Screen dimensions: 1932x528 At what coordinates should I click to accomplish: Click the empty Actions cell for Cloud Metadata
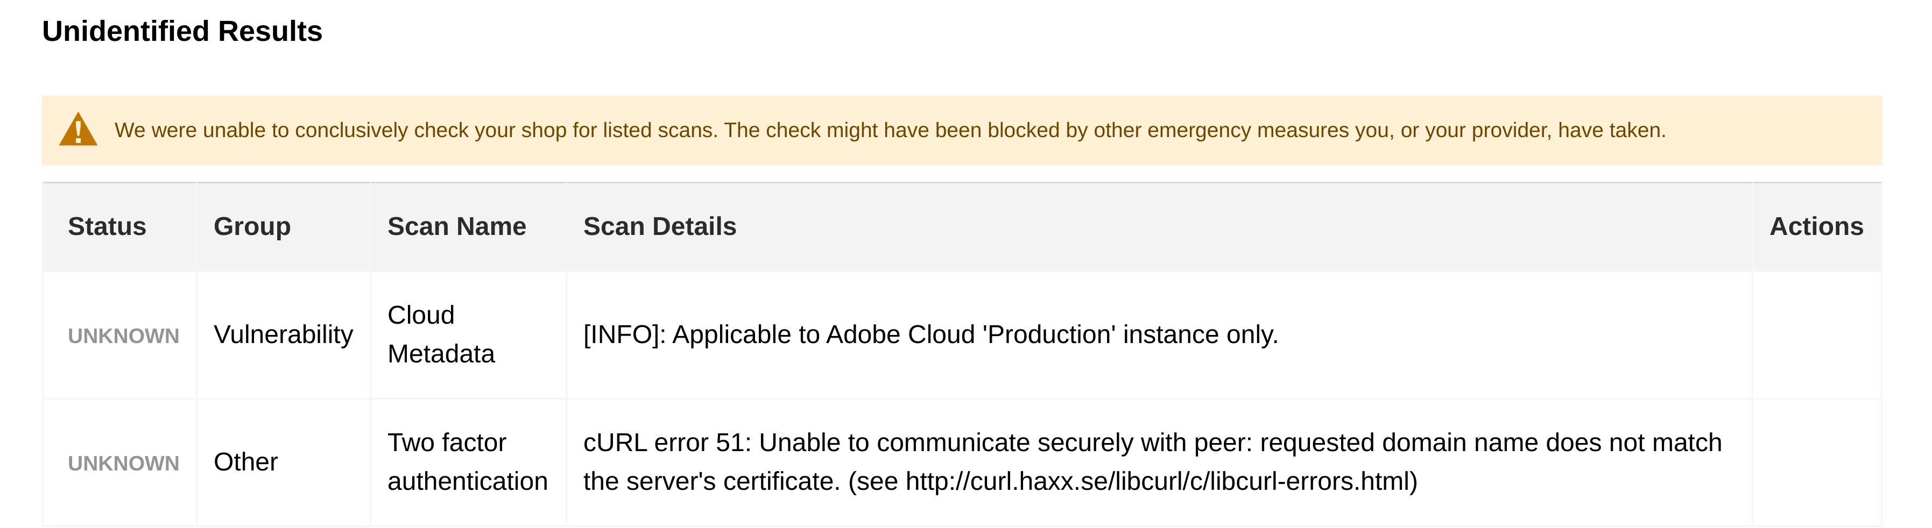1816,334
